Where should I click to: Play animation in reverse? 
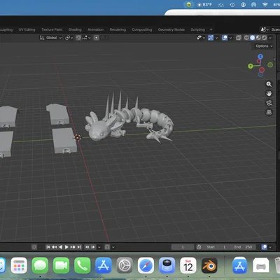[60, 247]
